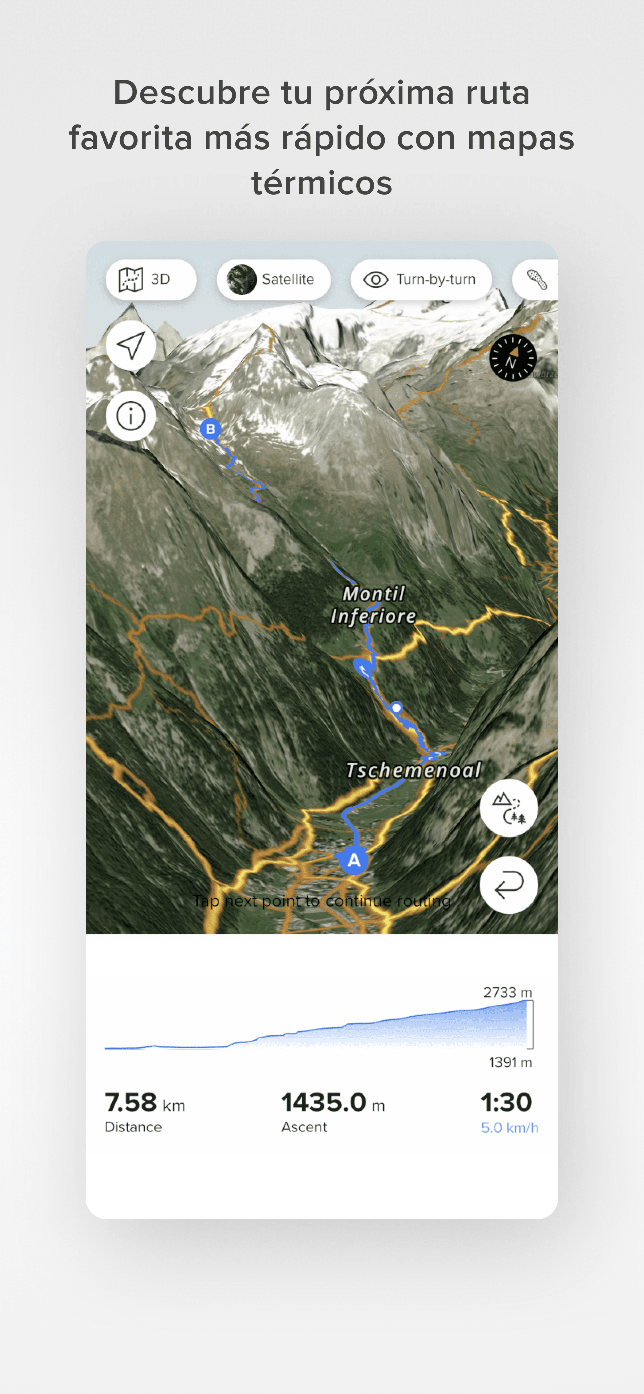Tap the terrain routing mode button
Viewport: 644px width, 1394px height.
coord(508,808)
